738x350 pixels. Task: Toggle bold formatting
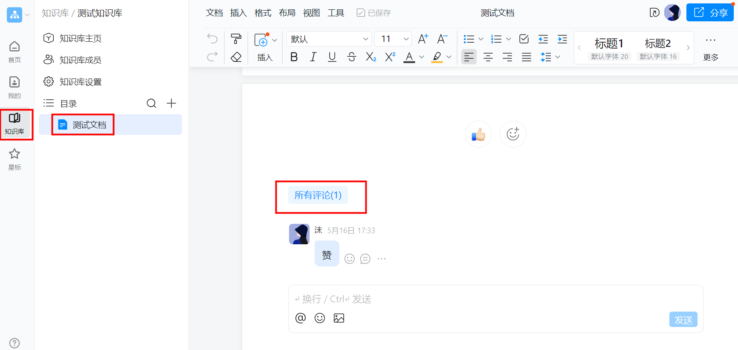[294, 57]
